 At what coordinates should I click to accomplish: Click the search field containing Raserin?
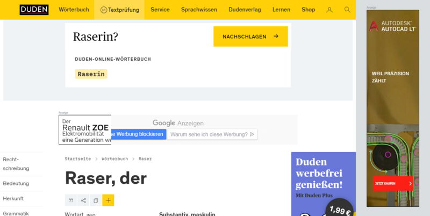click(139, 37)
